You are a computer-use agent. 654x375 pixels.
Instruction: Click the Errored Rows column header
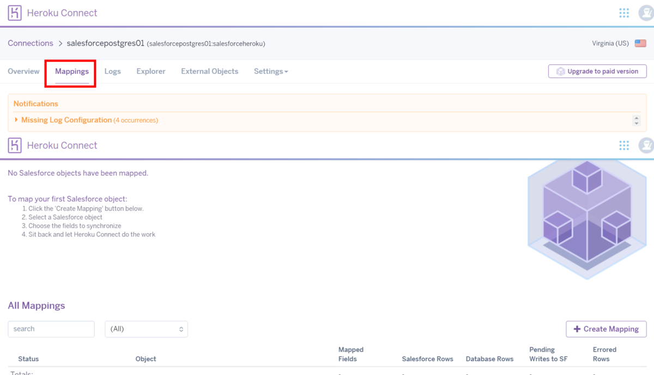(604, 354)
